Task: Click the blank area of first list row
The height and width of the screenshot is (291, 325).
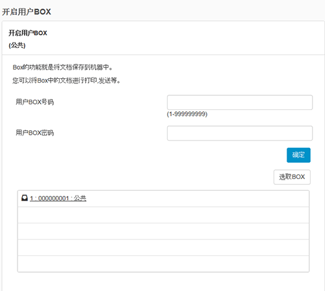Action: click(x=197, y=199)
